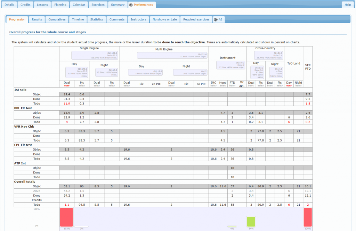The height and width of the screenshot is (231, 356).
Task: Click the 'CPL Flt test' stage header
Action: tap(23, 145)
